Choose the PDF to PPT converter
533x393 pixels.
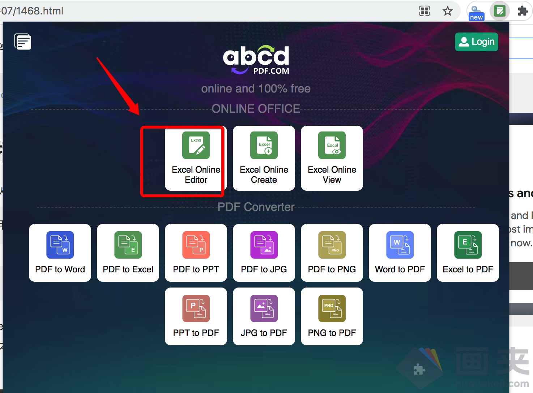(196, 253)
